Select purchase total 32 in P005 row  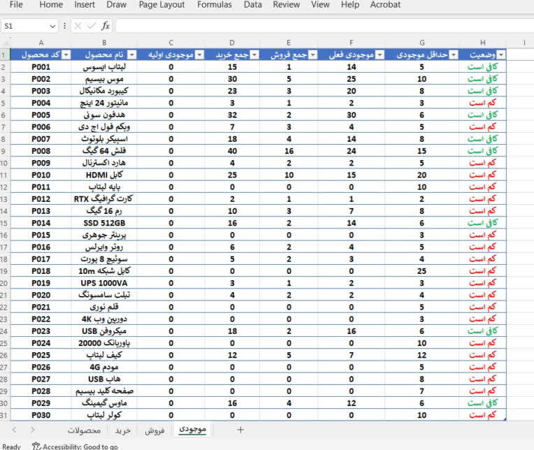[232, 115]
